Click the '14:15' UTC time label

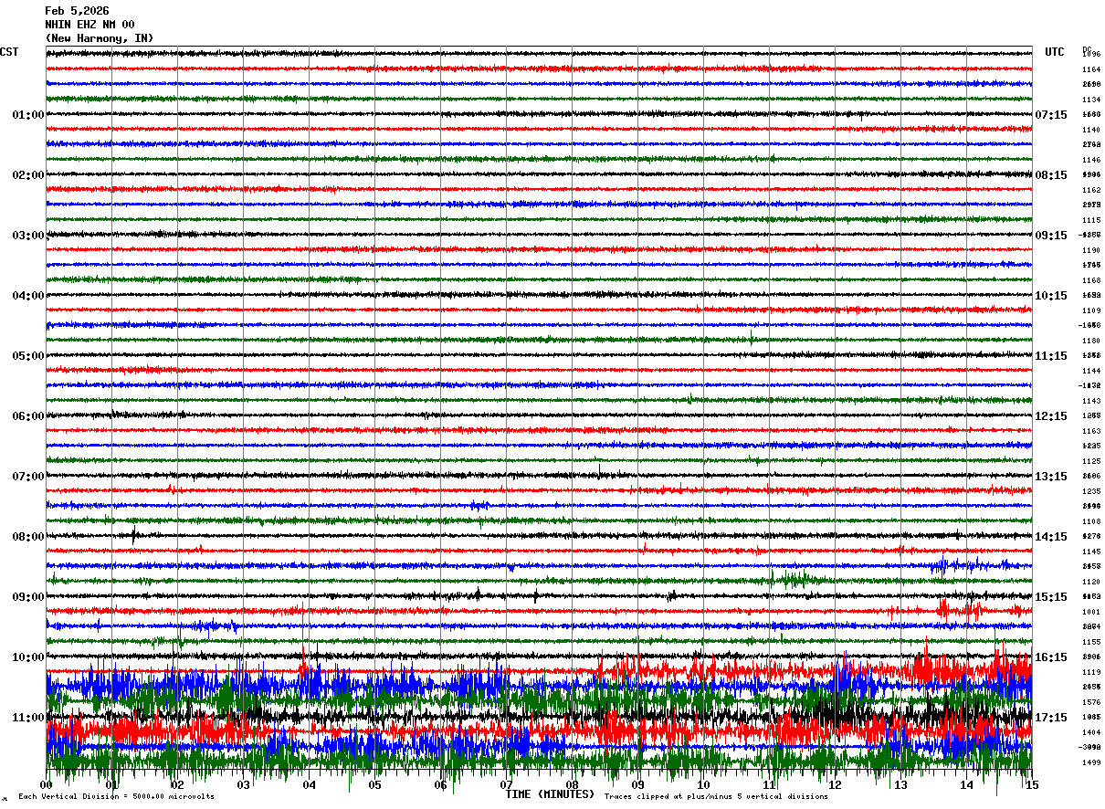[x=1051, y=537]
